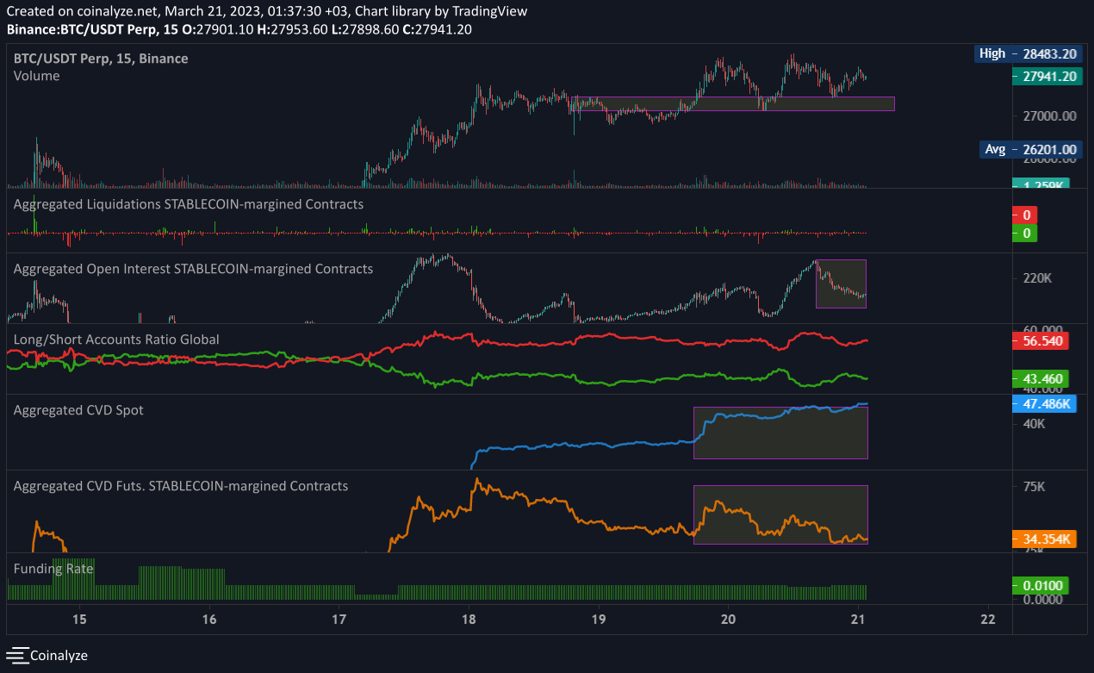1094x673 pixels.
Task: Select the shaded rectangle in the CVD Spot pane
Action: click(x=780, y=433)
